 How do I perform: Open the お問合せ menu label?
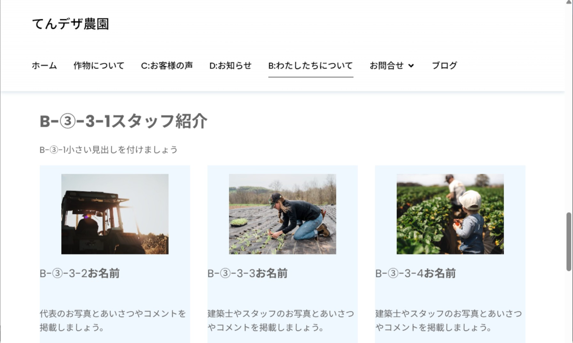387,66
